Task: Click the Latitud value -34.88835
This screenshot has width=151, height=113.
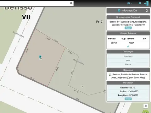Action: coord(133,91)
